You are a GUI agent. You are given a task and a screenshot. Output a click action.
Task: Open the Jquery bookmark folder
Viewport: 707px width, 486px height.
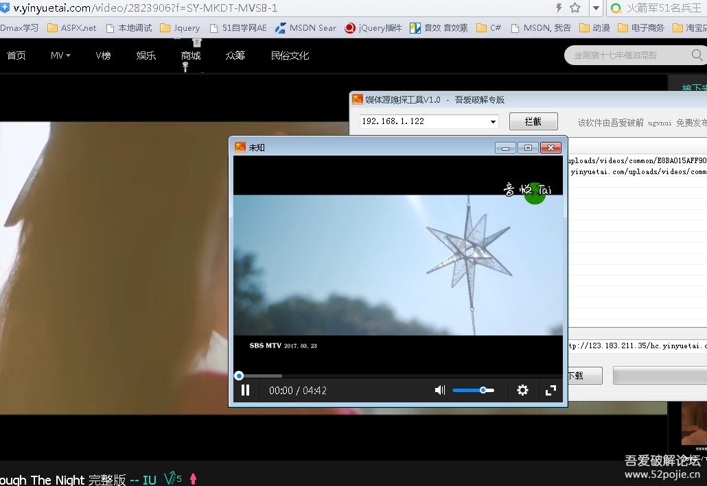click(x=180, y=28)
